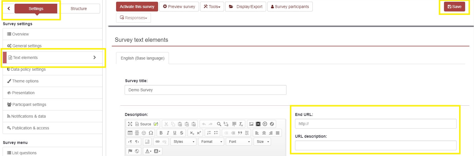Open find (magnifier) in editor toolbar
Screen dimensions: 474x156
coord(219,124)
